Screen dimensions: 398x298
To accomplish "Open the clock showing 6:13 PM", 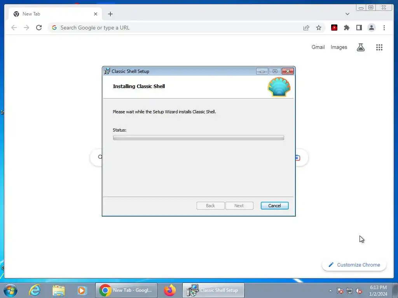I will (378, 291).
